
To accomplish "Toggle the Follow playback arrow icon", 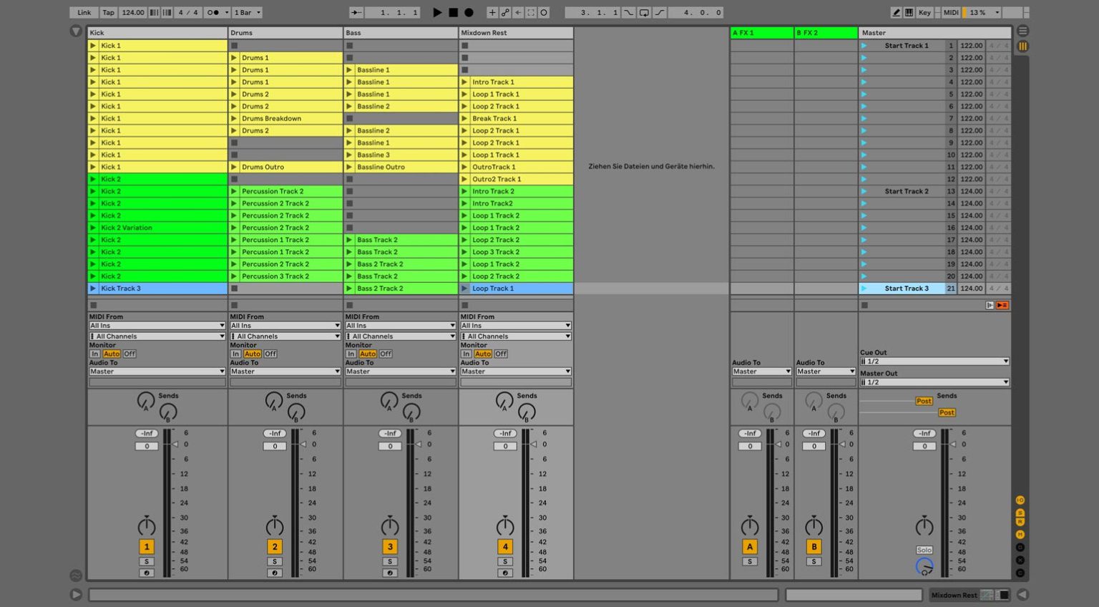I will click(x=356, y=12).
